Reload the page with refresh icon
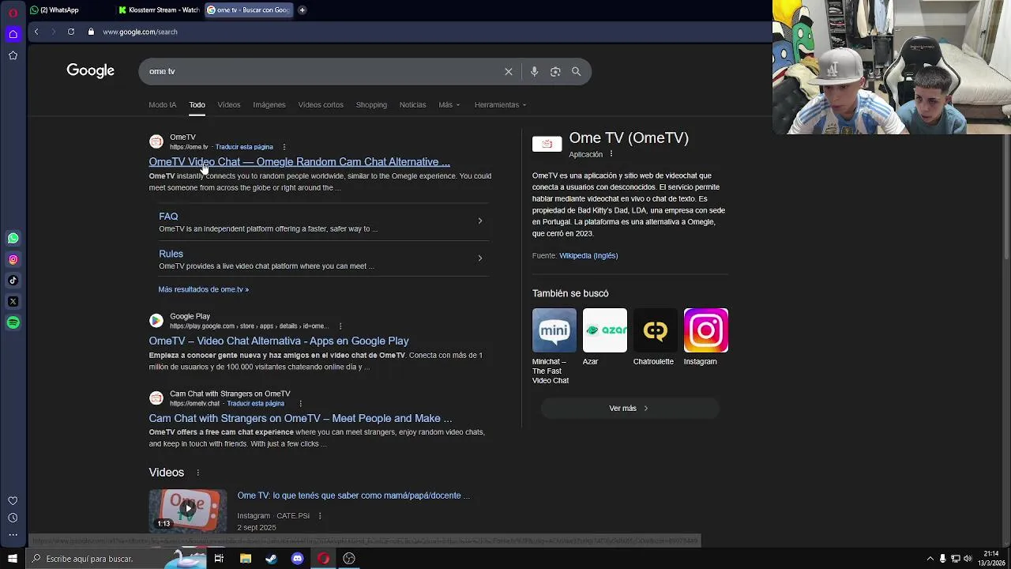 [x=71, y=32]
